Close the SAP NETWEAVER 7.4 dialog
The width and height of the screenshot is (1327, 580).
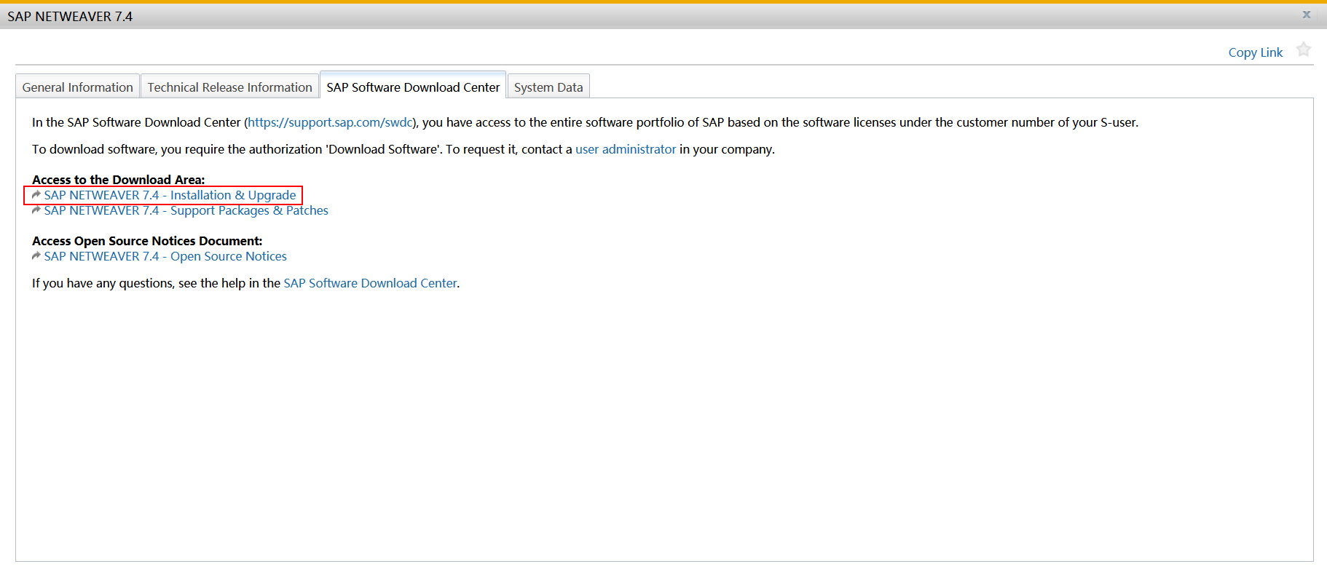[x=1307, y=15]
